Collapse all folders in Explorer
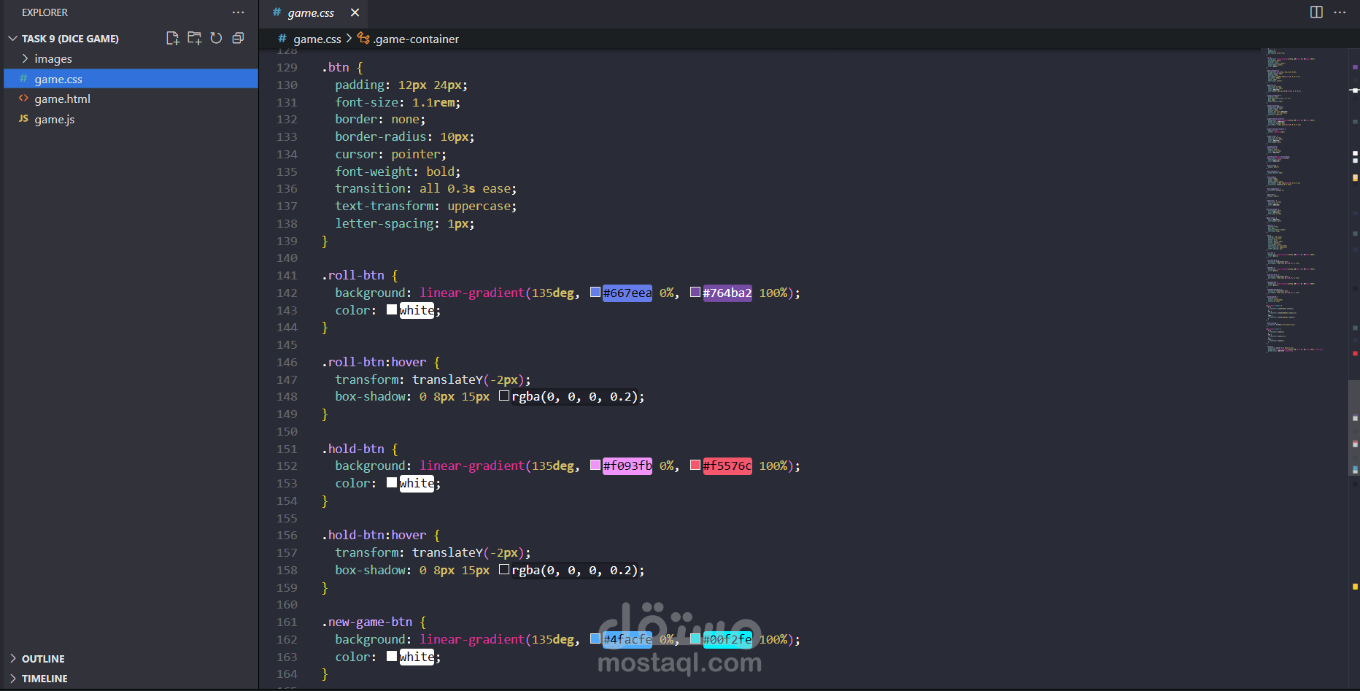 tap(238, 39)
